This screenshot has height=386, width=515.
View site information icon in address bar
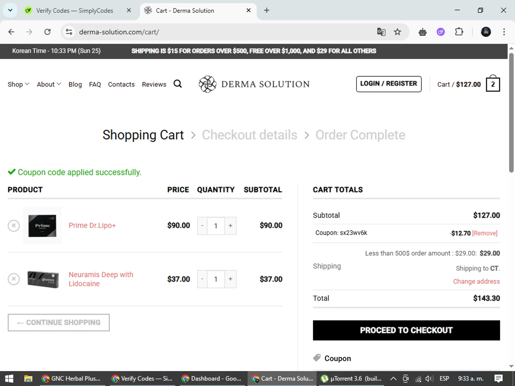pos(69,32)
